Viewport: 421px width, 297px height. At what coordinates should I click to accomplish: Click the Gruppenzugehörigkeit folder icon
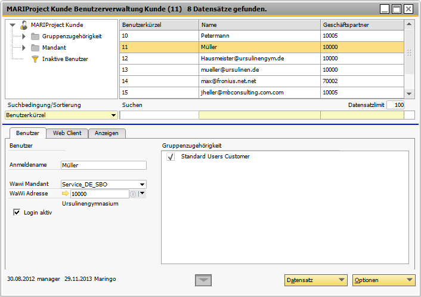[35, 36]
